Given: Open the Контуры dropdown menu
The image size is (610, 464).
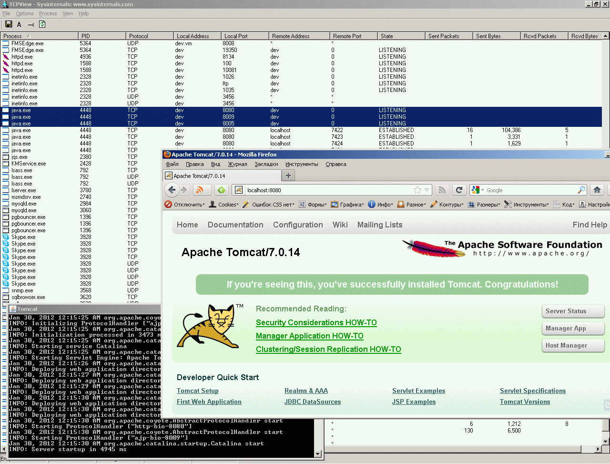Looking at the screenshot, I should [x=447, y=205].
